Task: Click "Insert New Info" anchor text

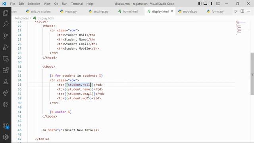Action: point(78,130)
